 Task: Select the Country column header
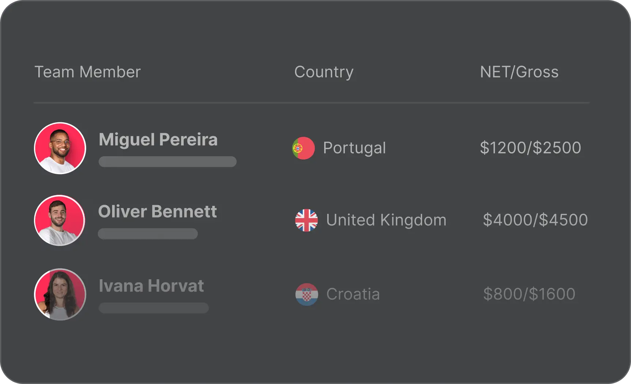(x=324, y=72)
